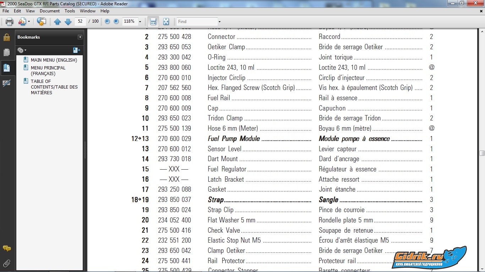The width and height of the screenshot is (485, 272).
Task: Collapse the Bookmarks panel
Action: [x=80, y=37]
